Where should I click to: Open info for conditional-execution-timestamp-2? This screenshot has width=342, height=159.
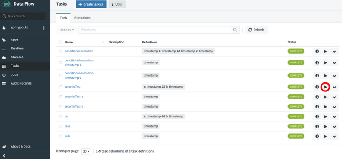point(317,76)
